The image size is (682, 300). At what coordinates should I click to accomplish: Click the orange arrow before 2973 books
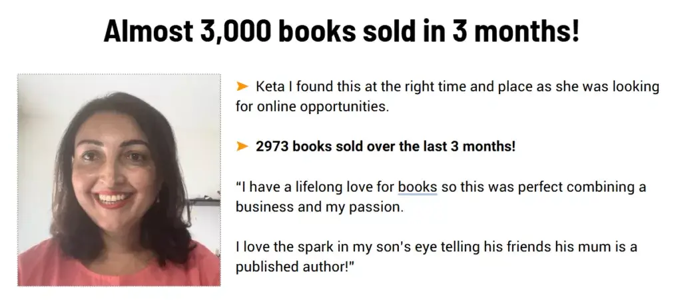pos(242,147)
